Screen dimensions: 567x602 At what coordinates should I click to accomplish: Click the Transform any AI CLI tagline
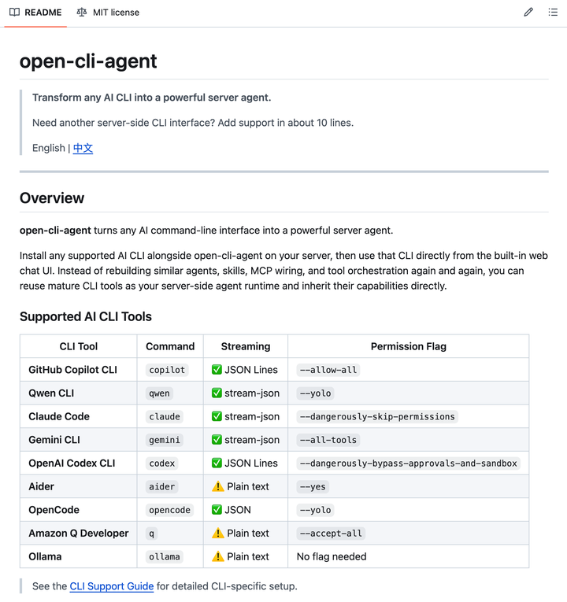point(152,98)
